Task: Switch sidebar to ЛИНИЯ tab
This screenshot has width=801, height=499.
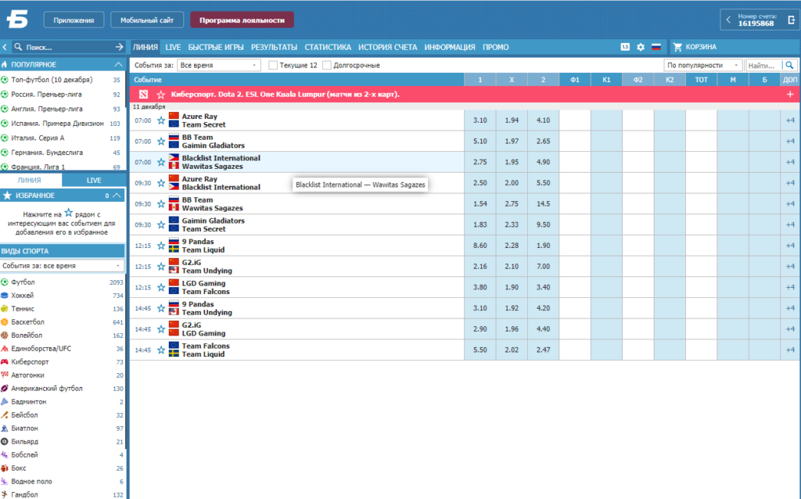Action: click(30, 181)
